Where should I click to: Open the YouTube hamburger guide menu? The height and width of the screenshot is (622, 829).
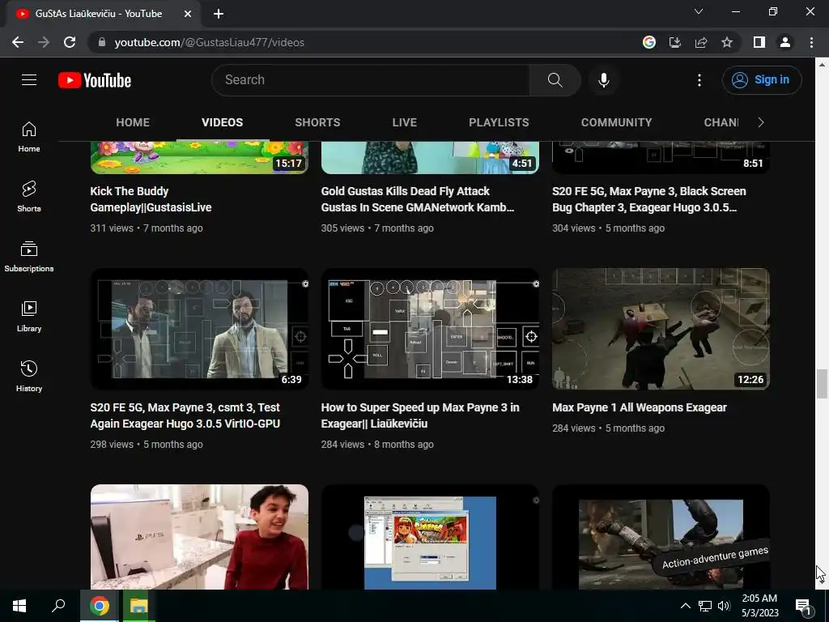point(29,80)
